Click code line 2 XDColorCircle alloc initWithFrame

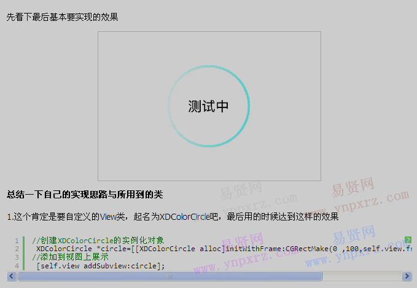(x=224, y=249)
